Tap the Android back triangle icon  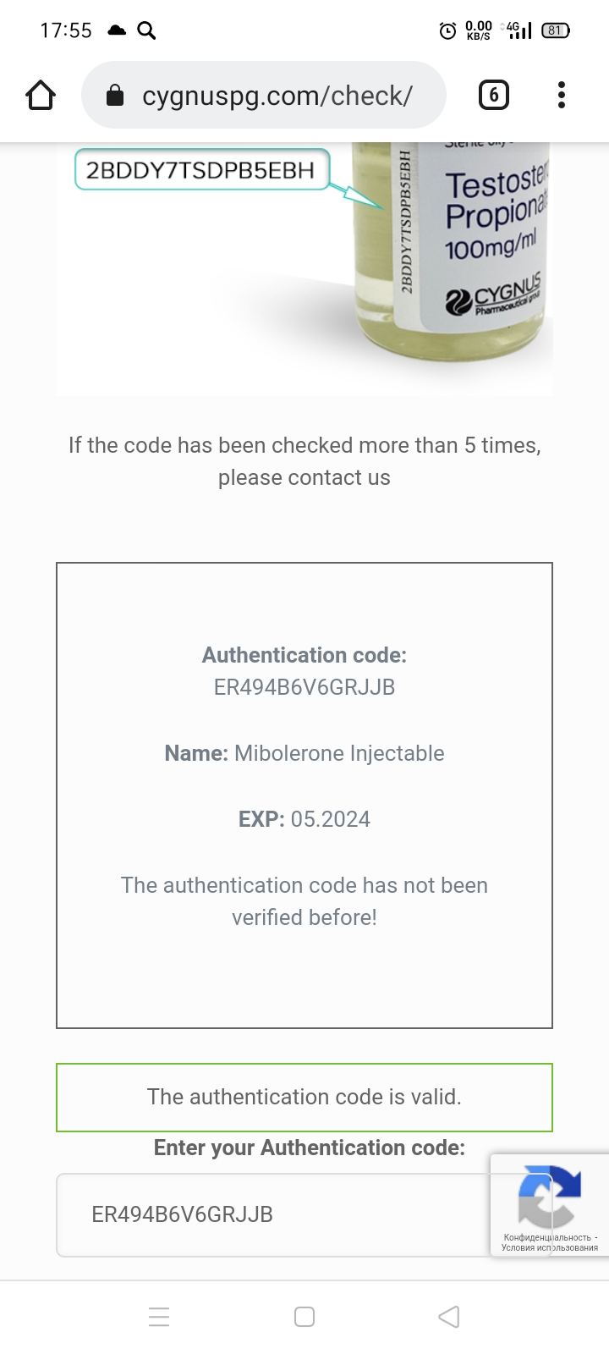[x=449, y=1317]
